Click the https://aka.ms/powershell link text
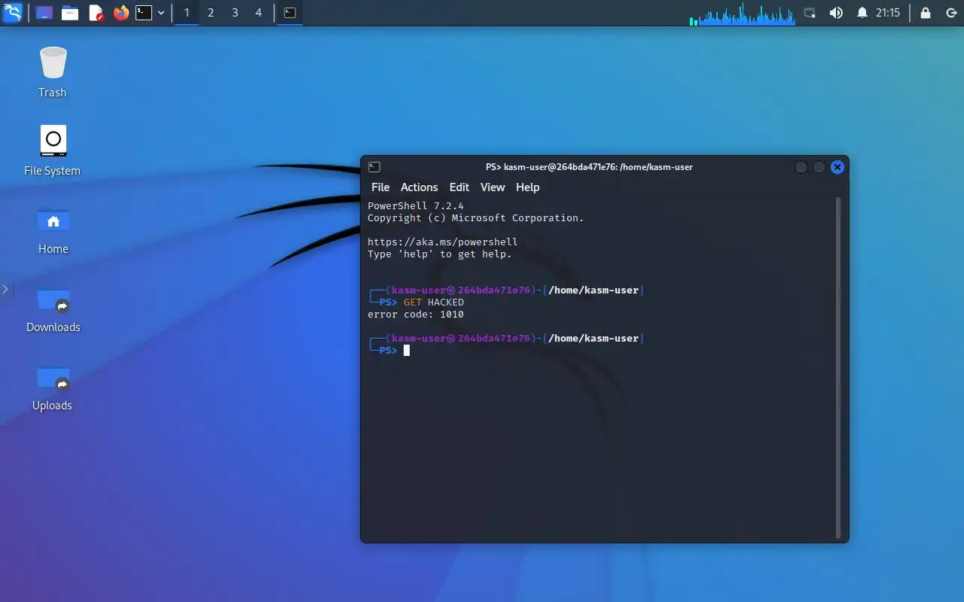Screen dimensions: 964x602 point(443,242)
